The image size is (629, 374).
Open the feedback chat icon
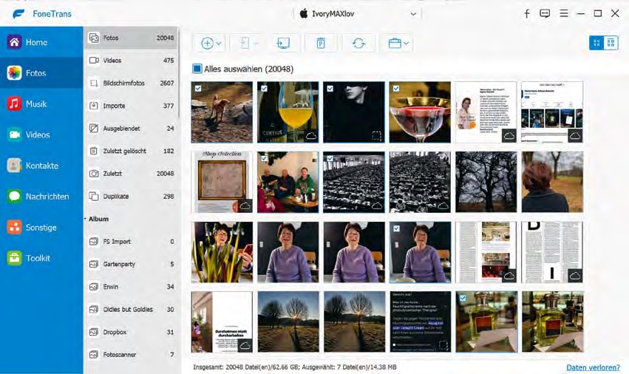545,13
